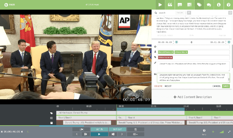Click the SET IN button

99,129
